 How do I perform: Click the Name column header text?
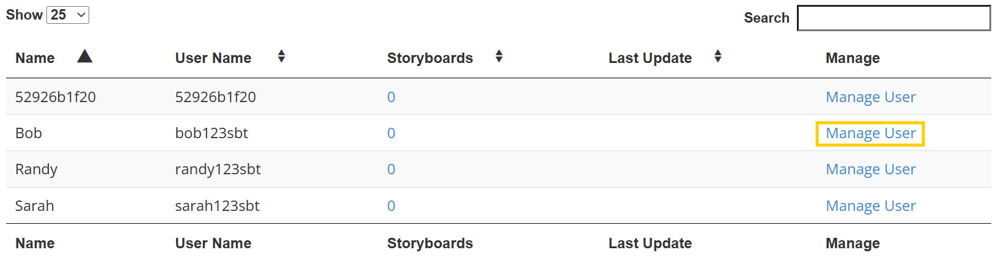click(x=35, y=58)
